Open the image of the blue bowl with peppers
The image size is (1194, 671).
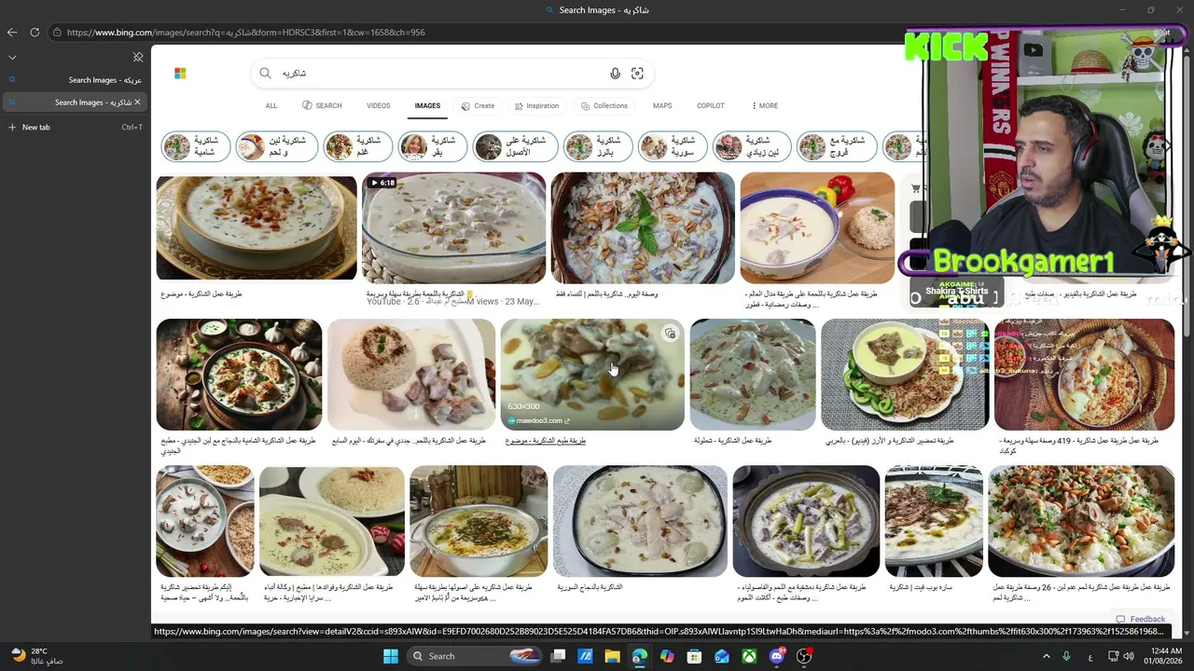[817, 227]
